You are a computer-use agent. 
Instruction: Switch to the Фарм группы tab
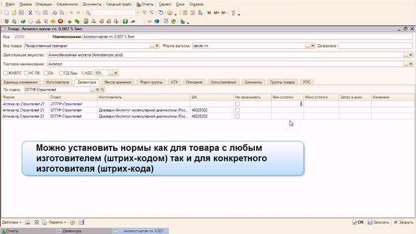point(151,83)
